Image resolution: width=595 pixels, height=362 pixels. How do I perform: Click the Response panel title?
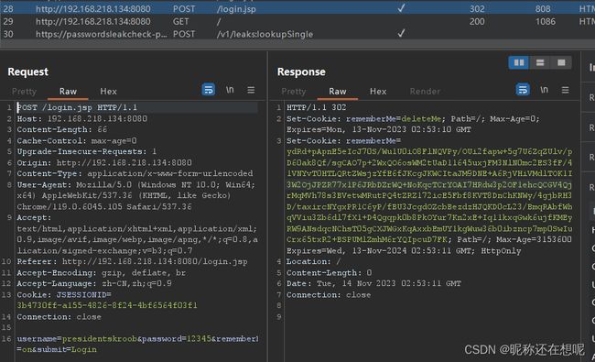tap(301, 71)
